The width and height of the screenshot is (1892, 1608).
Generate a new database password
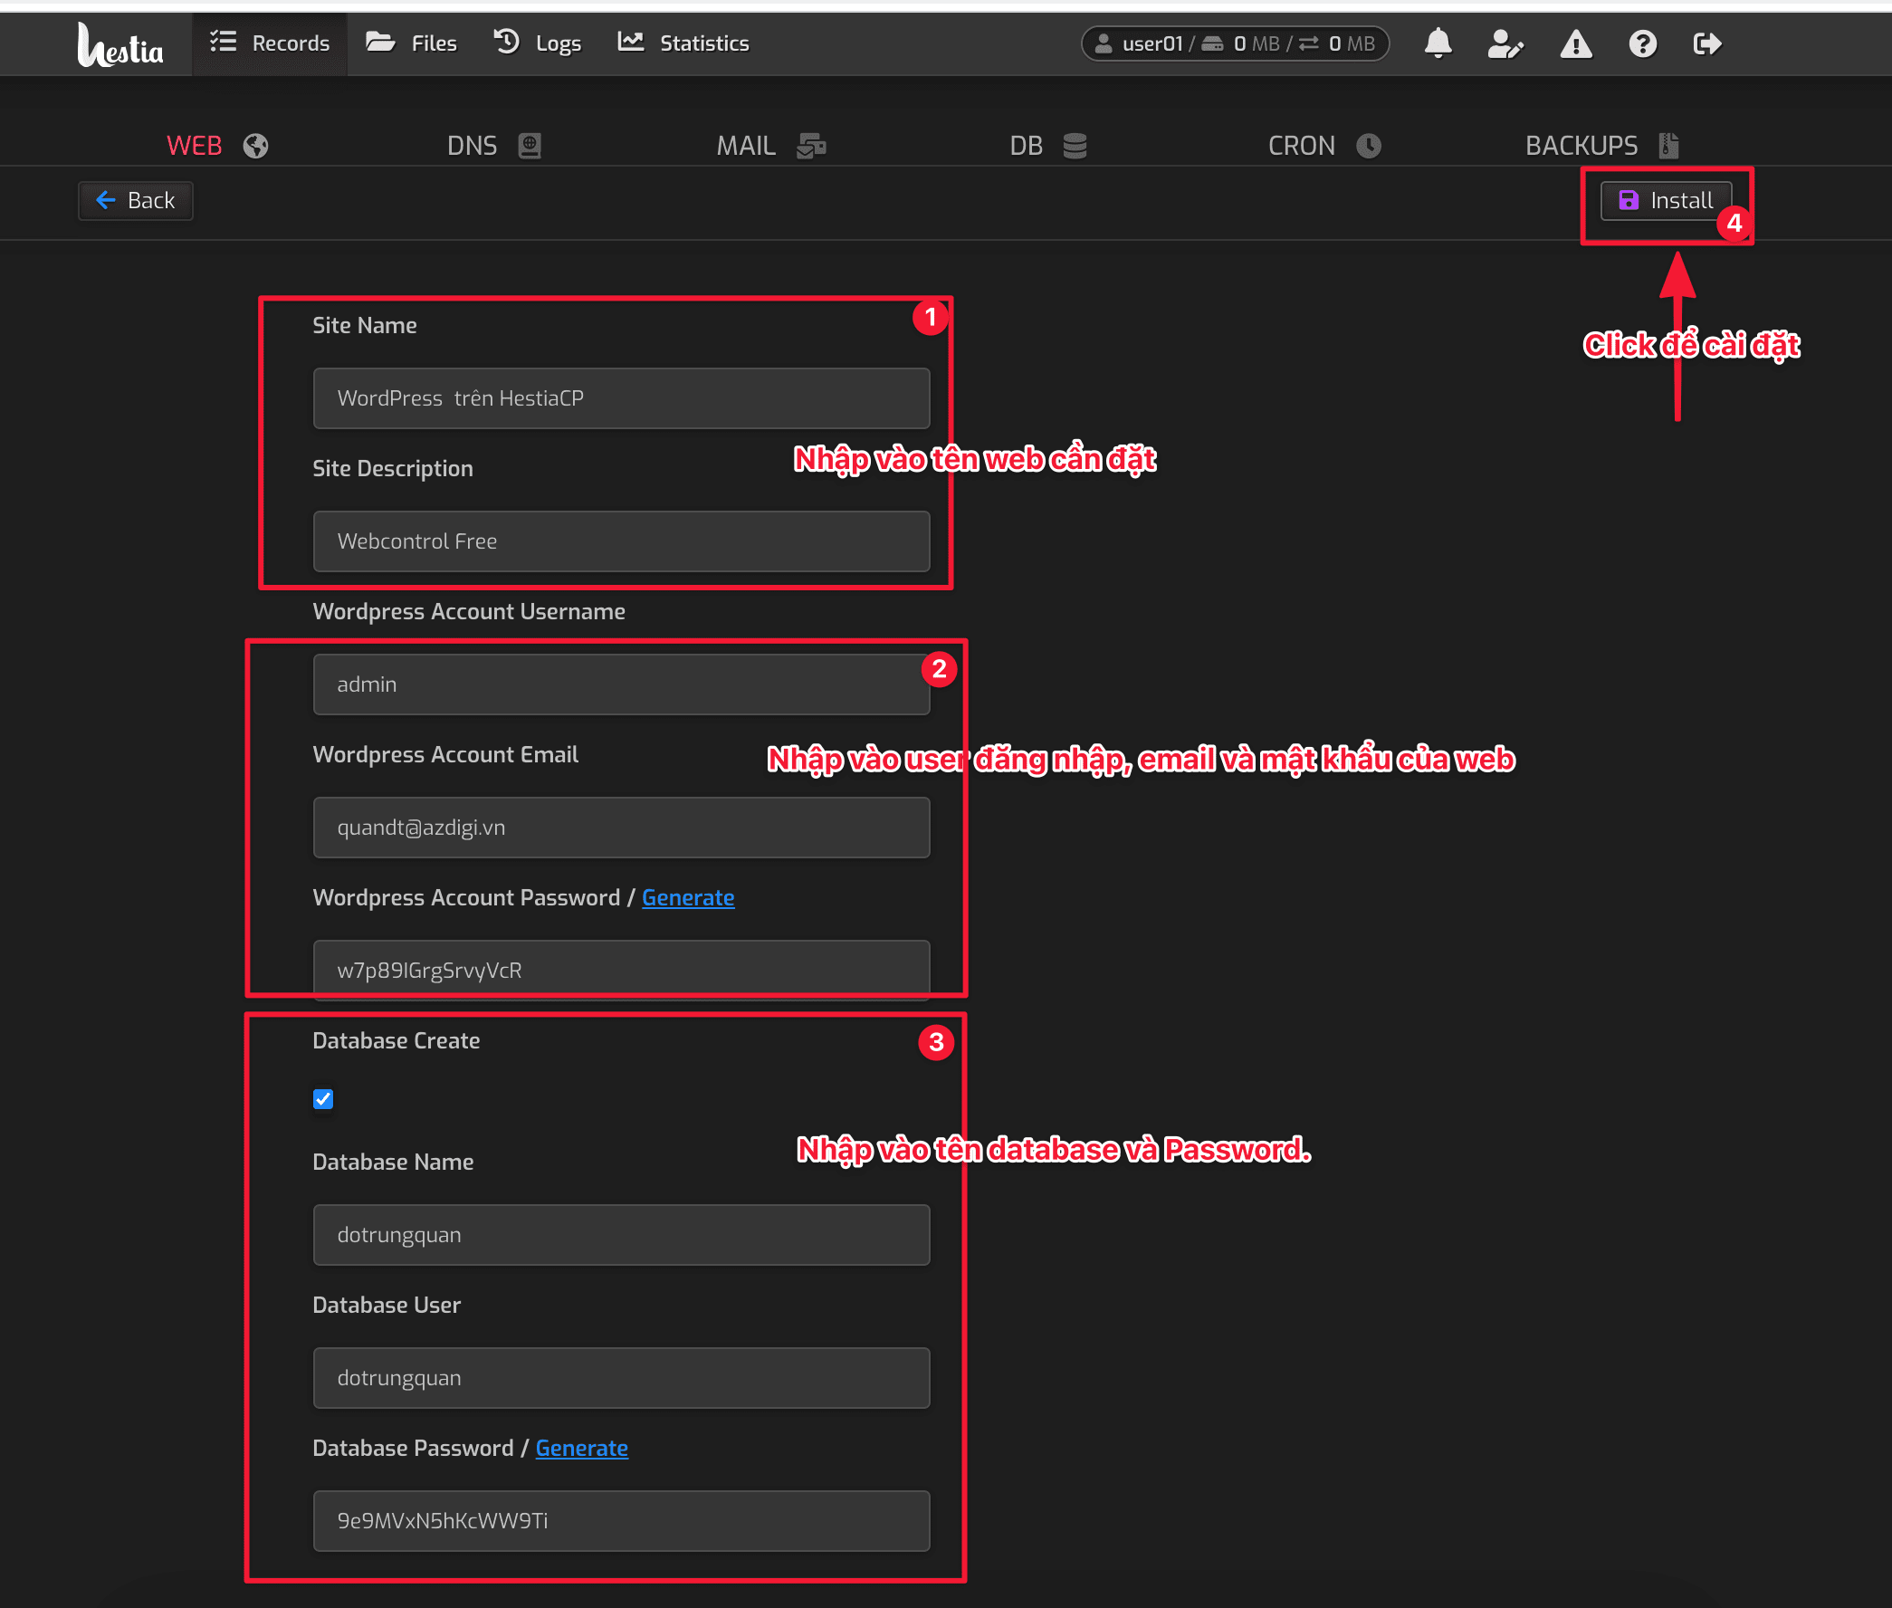[581, 1448]
